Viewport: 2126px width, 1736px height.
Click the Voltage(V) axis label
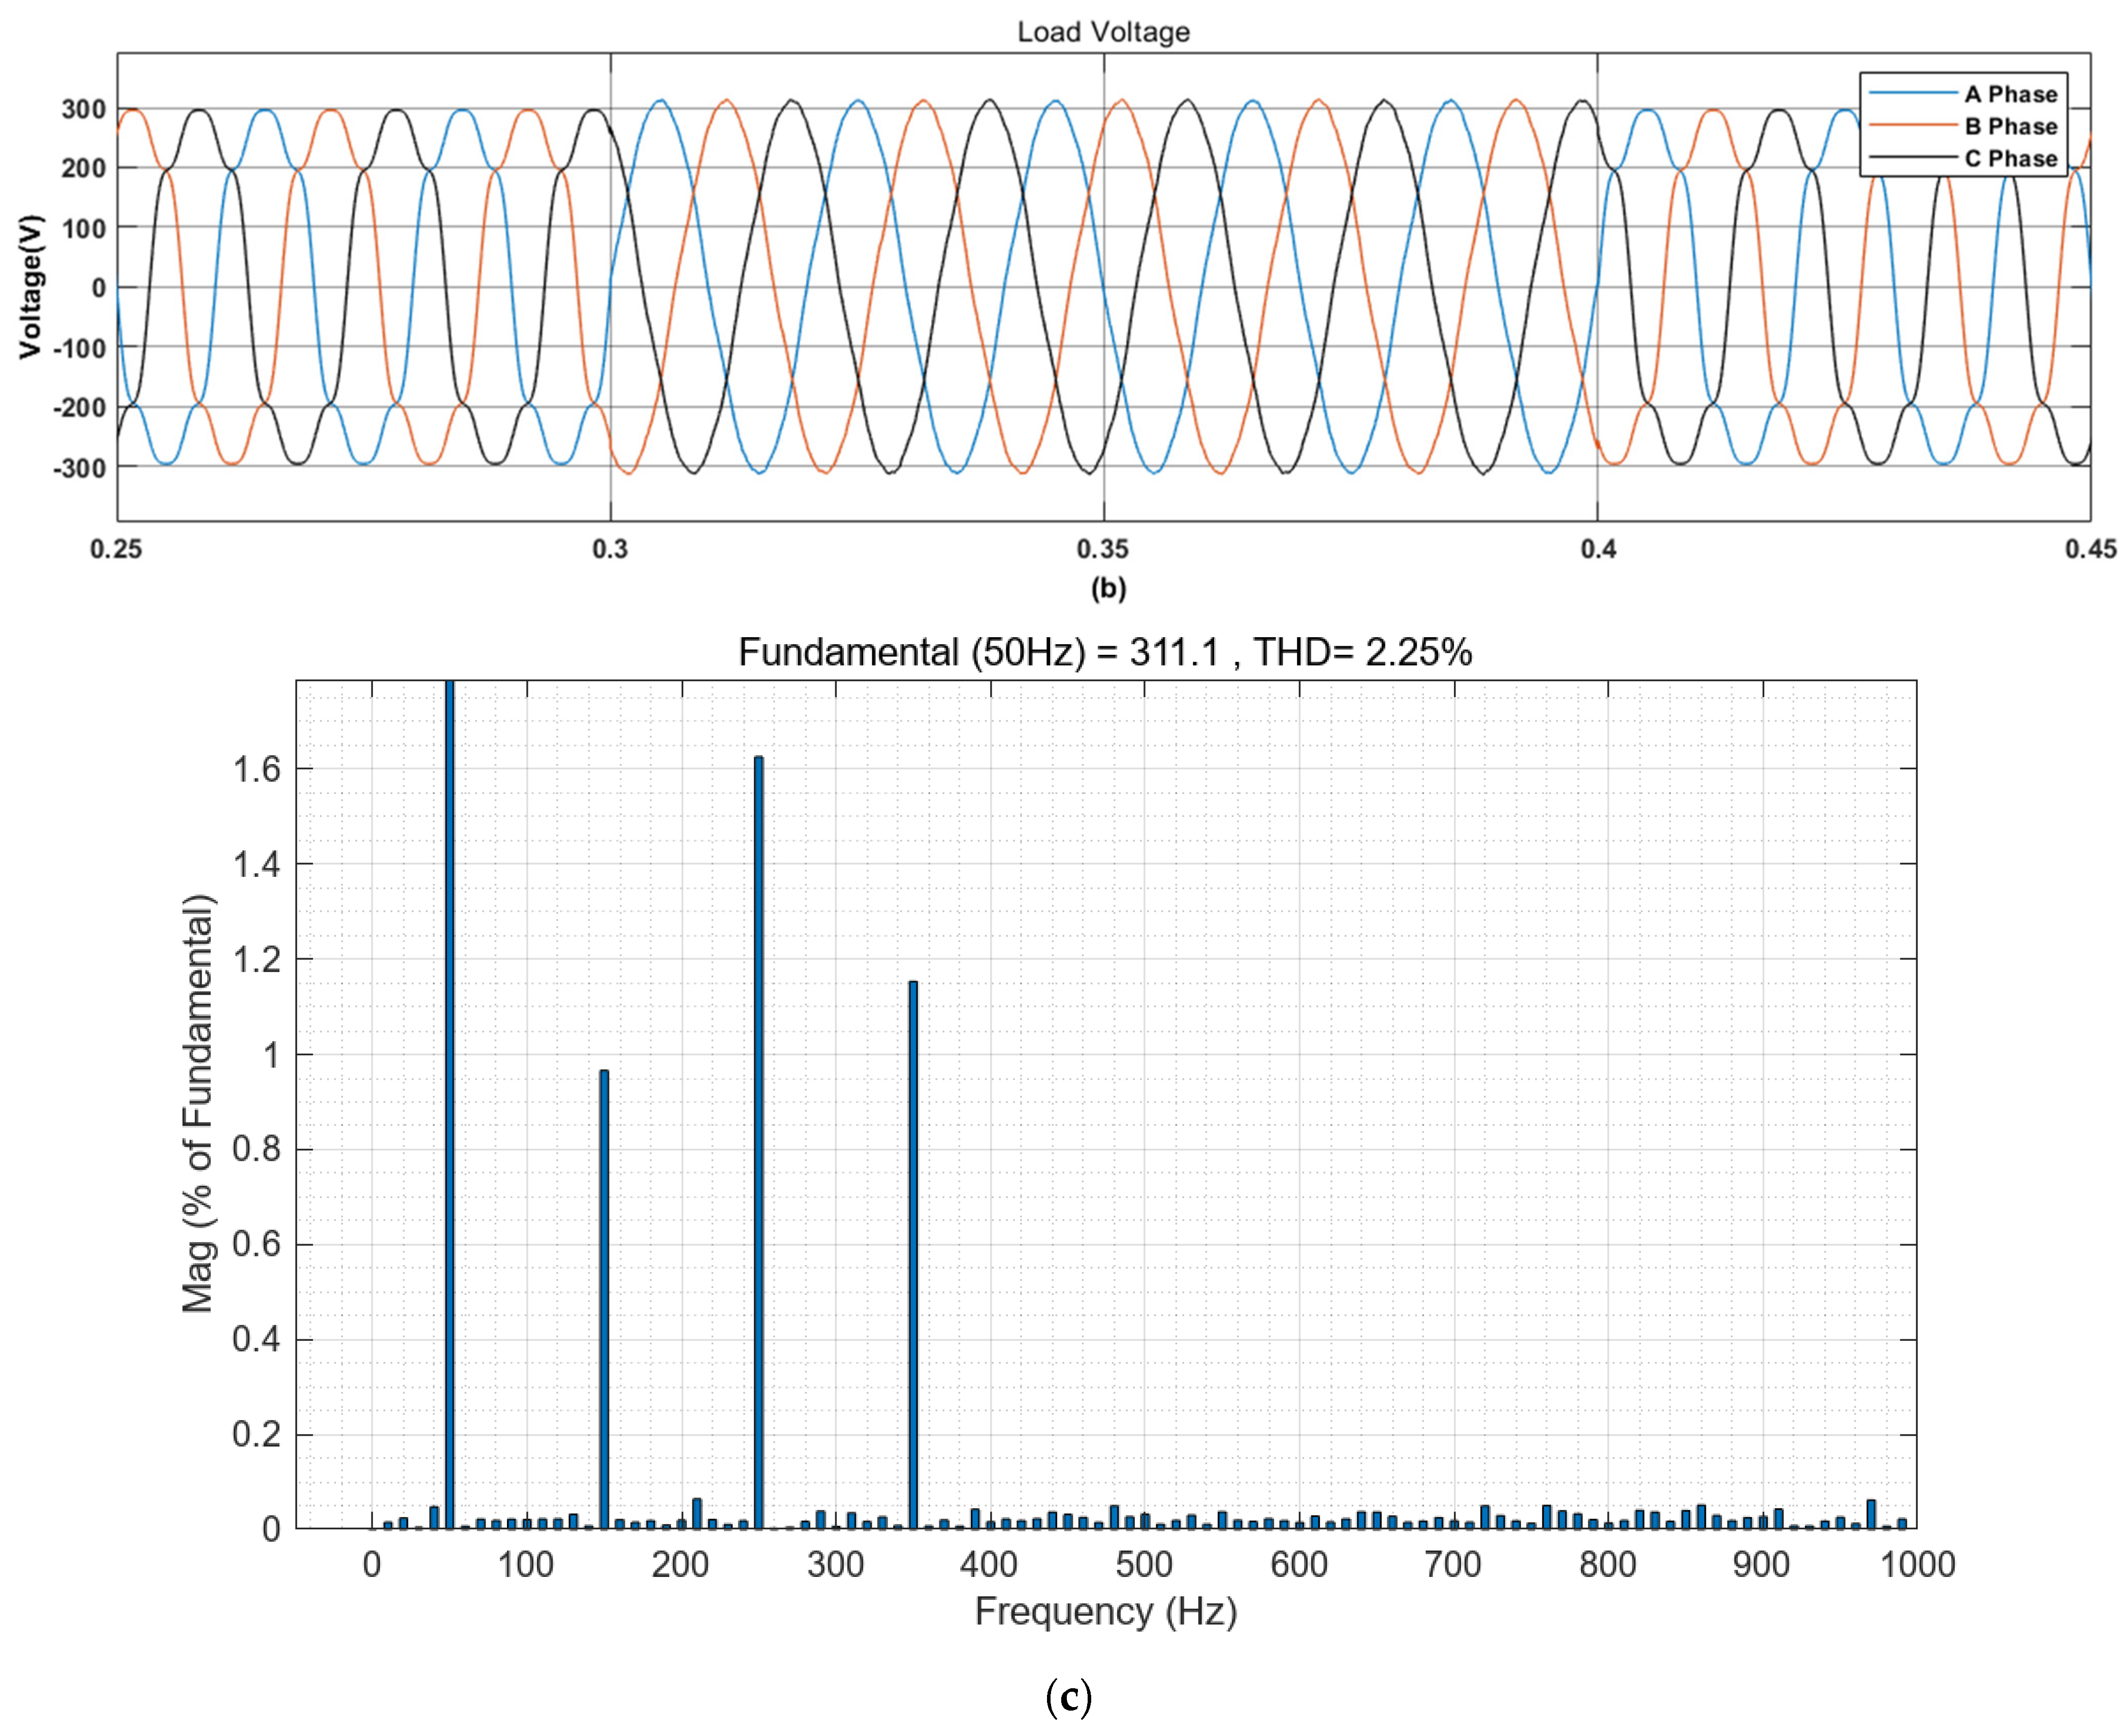click(31, 286)
